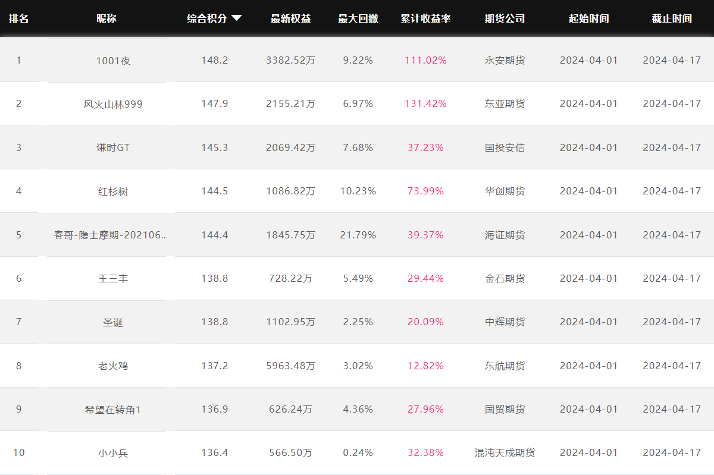
Task: Click the 148.2 score cell
Action: click(x=214, y=60)
